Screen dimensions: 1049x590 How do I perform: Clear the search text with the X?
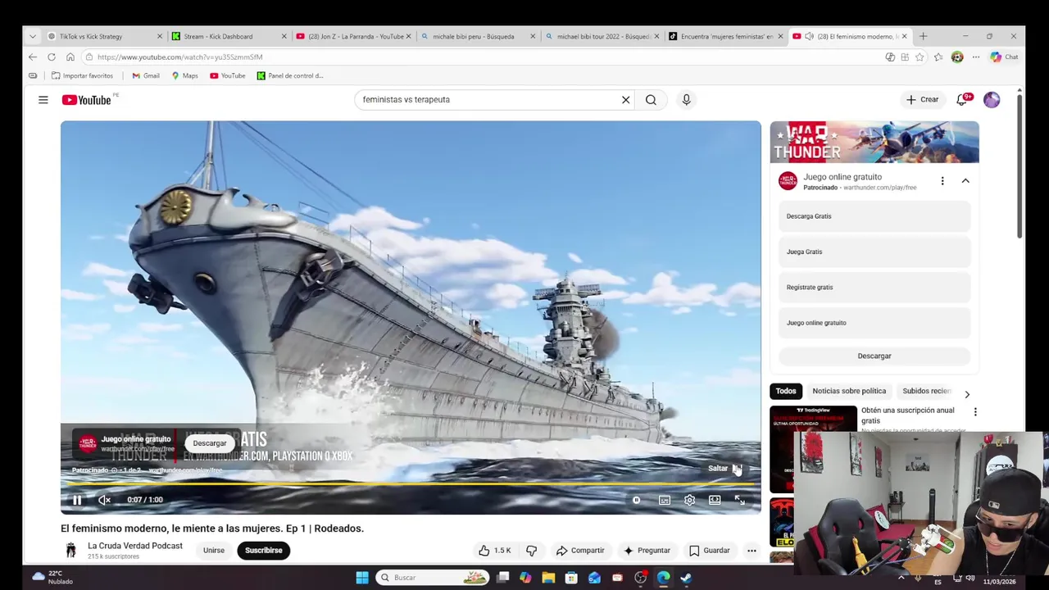[625, 100]
